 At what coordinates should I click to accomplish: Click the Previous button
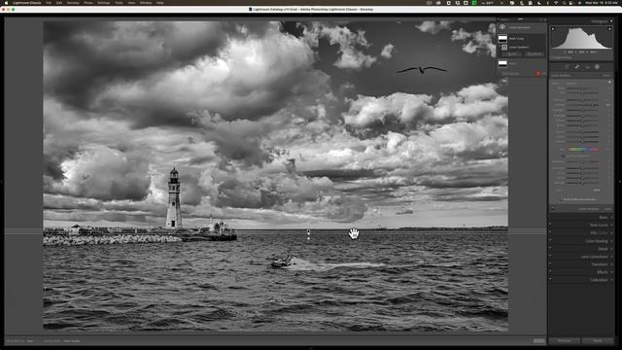(x=565, y=341)
